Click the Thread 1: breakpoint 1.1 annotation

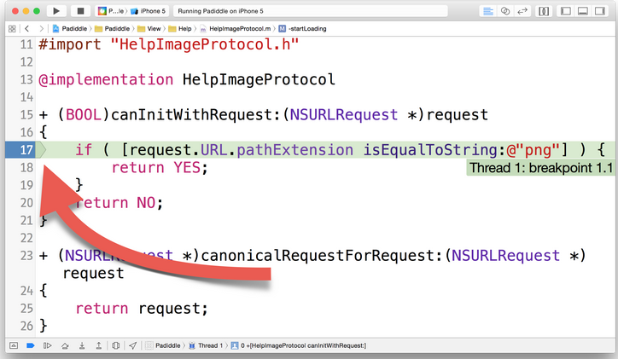541,168
